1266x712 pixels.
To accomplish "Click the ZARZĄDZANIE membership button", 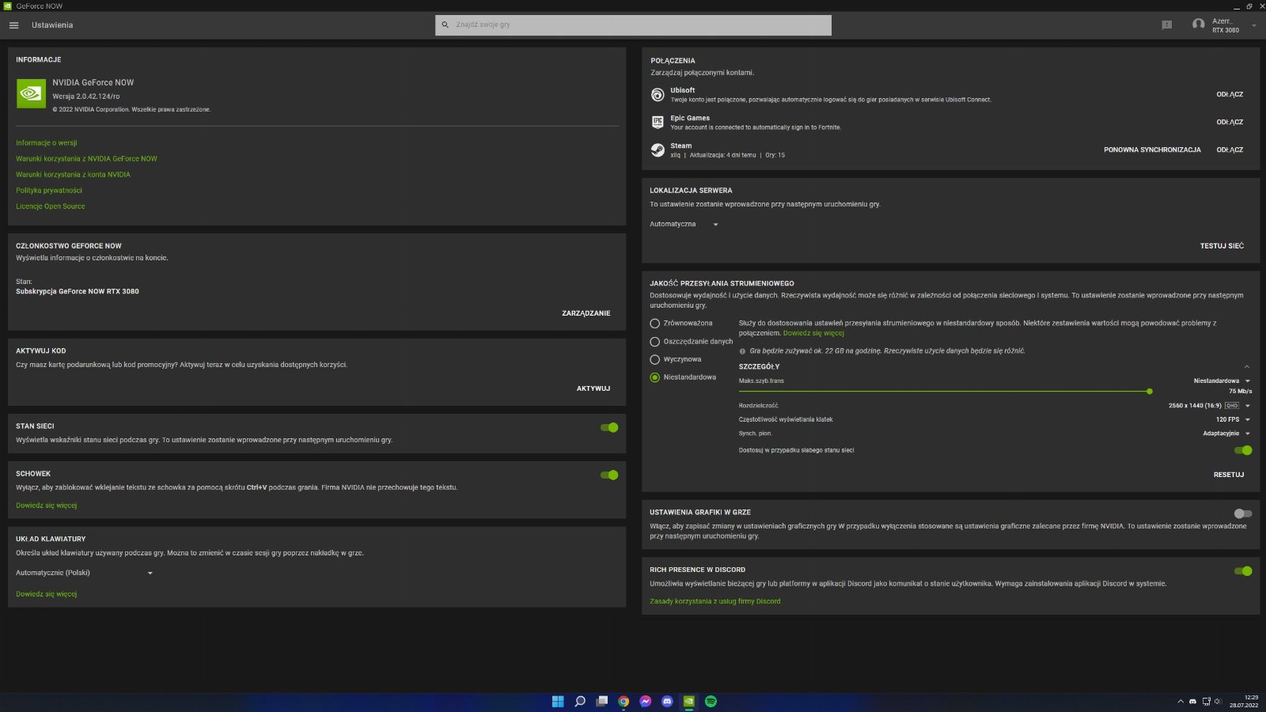I will [x=586, y=313].
